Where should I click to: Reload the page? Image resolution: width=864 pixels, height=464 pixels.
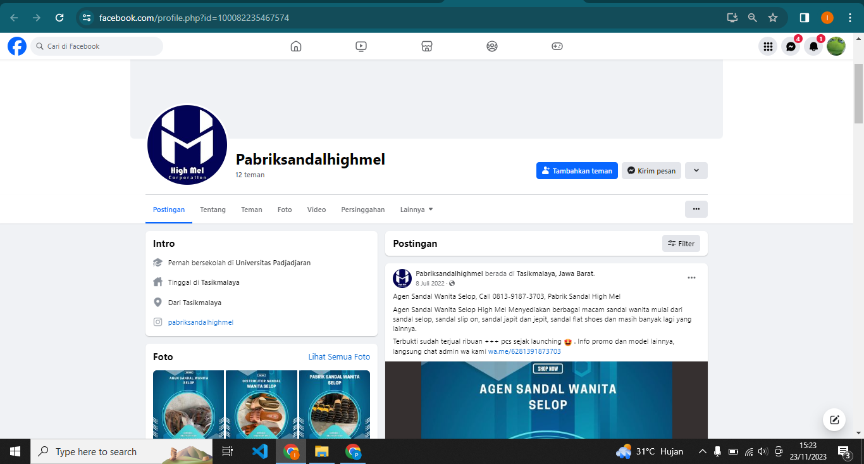tap(59, 18)
